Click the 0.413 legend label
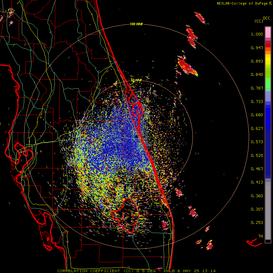Viewport: 273px width, 273px height. coord(257,182)
